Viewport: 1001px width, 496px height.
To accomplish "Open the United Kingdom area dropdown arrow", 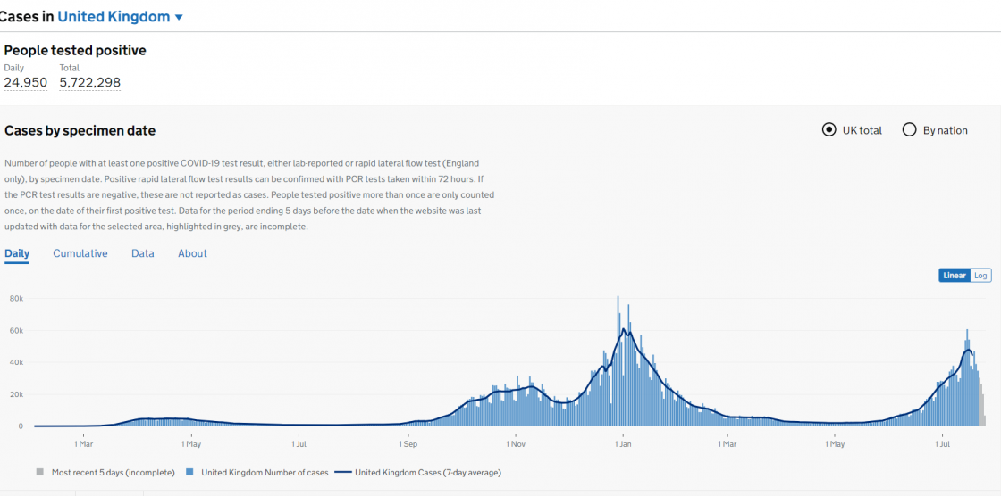I will pyautogui.click(x=179, y=17).
